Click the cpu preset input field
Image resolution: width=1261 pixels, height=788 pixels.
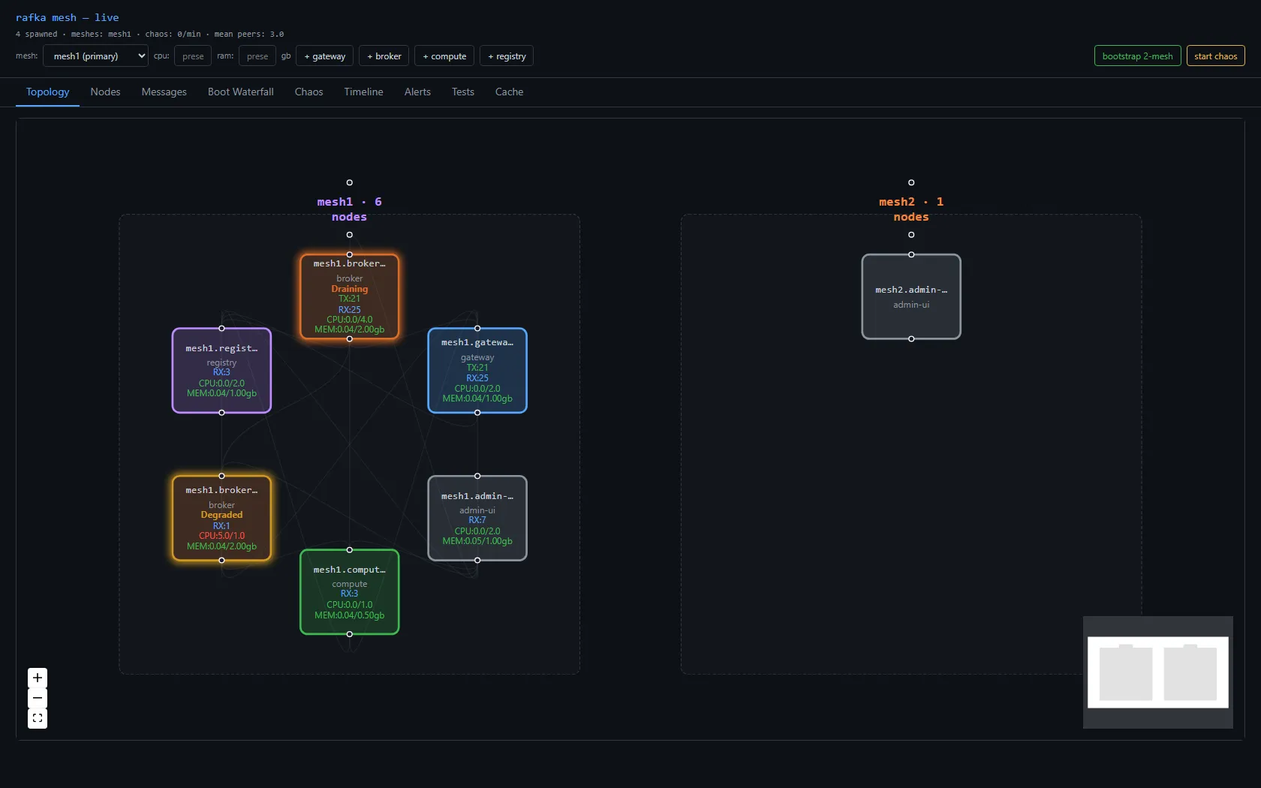(x=193, y=56)
